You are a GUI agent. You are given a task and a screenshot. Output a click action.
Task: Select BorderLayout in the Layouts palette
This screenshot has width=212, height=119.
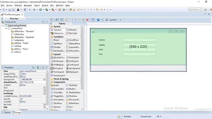(58, 61)
